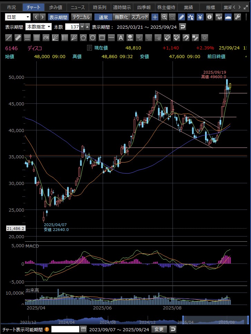Toggle the crosshair cursor button
Screen dimensions: 251x334
pos(155,17)
